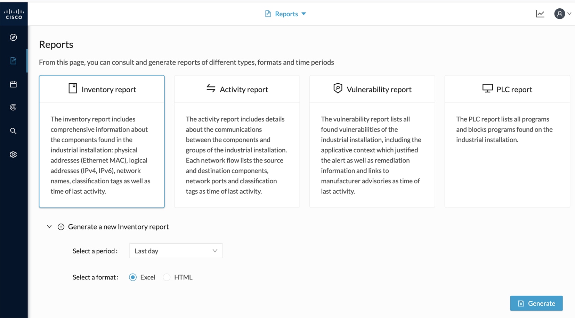This screenshot has height=318, width=575.
Task: Open the user account menu chevron
Action: [x=569, y=14]
